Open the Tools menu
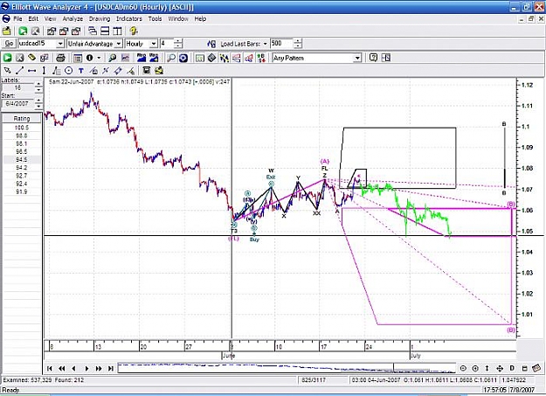 (x=155, y=19)
